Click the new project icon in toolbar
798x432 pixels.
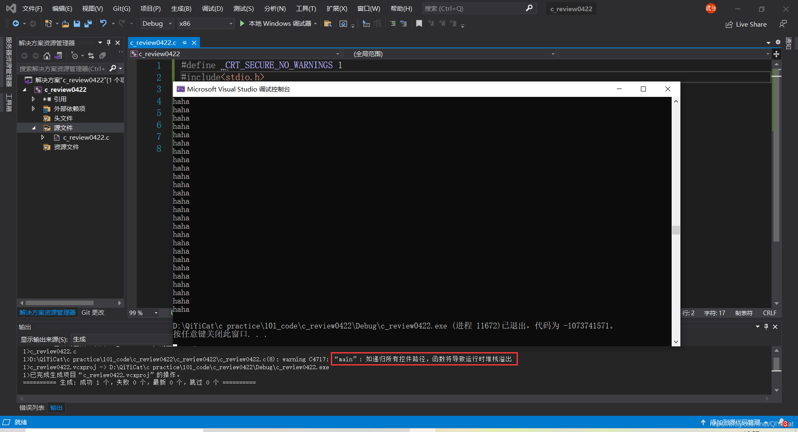[48, 24]
